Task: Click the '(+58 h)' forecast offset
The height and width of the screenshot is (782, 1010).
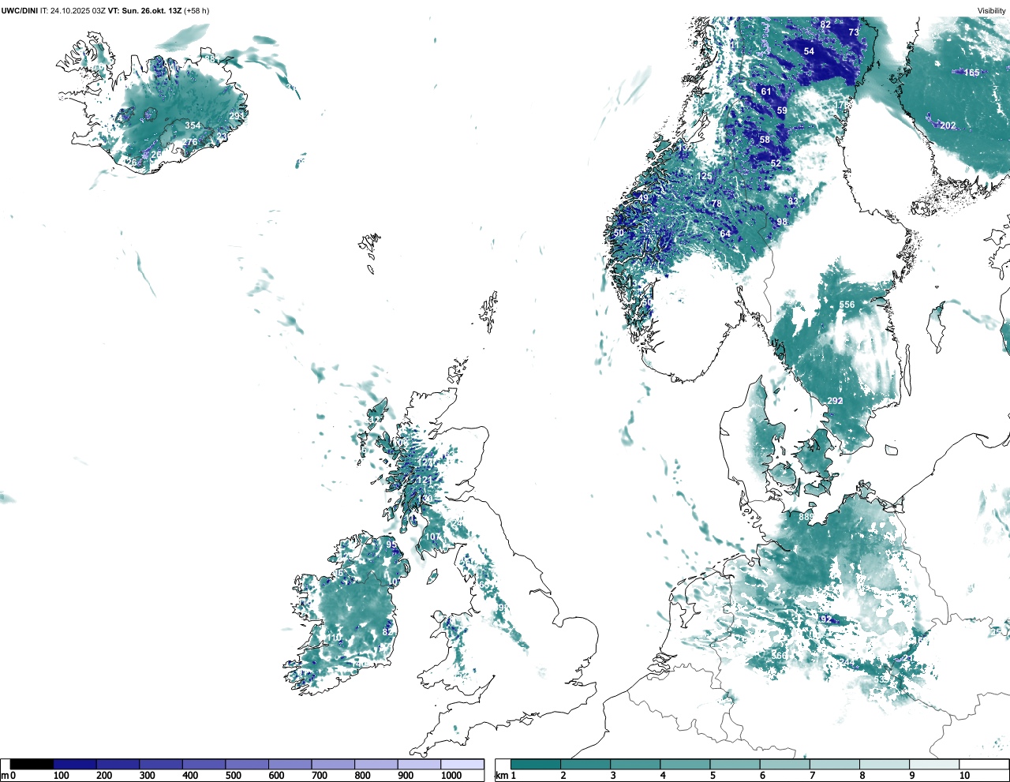Action: [x=196, y=10]
